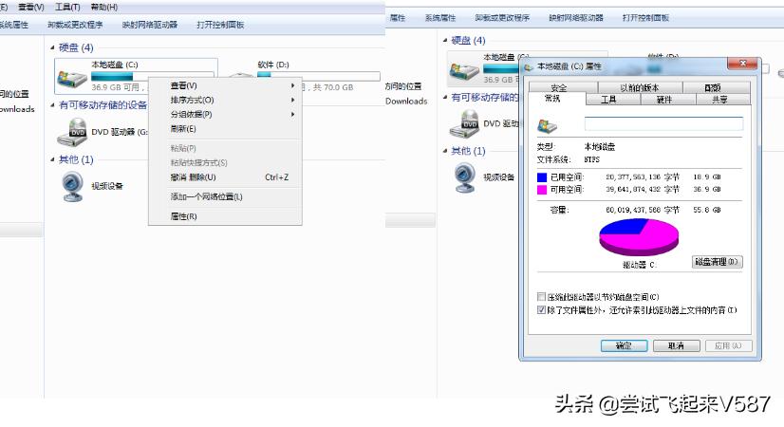Open the DVD drive icon in left window
The image size is (784, 427).
[x=72, y=132]
